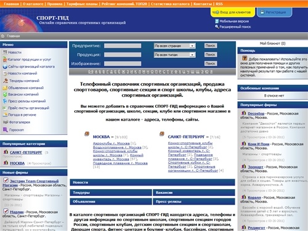Open Тарифные планы in top navigation
308x231 pixels.
coord(82,4)
